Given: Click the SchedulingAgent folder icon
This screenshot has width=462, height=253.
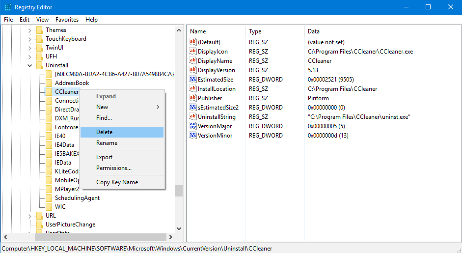Looking at the screenshot, I should point(49,198).
